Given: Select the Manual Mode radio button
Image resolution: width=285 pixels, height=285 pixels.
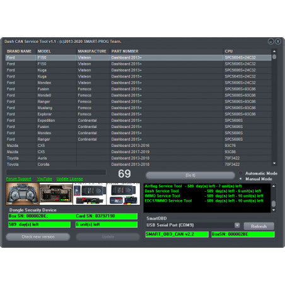Looking at the screenshot, I should 240,179.
